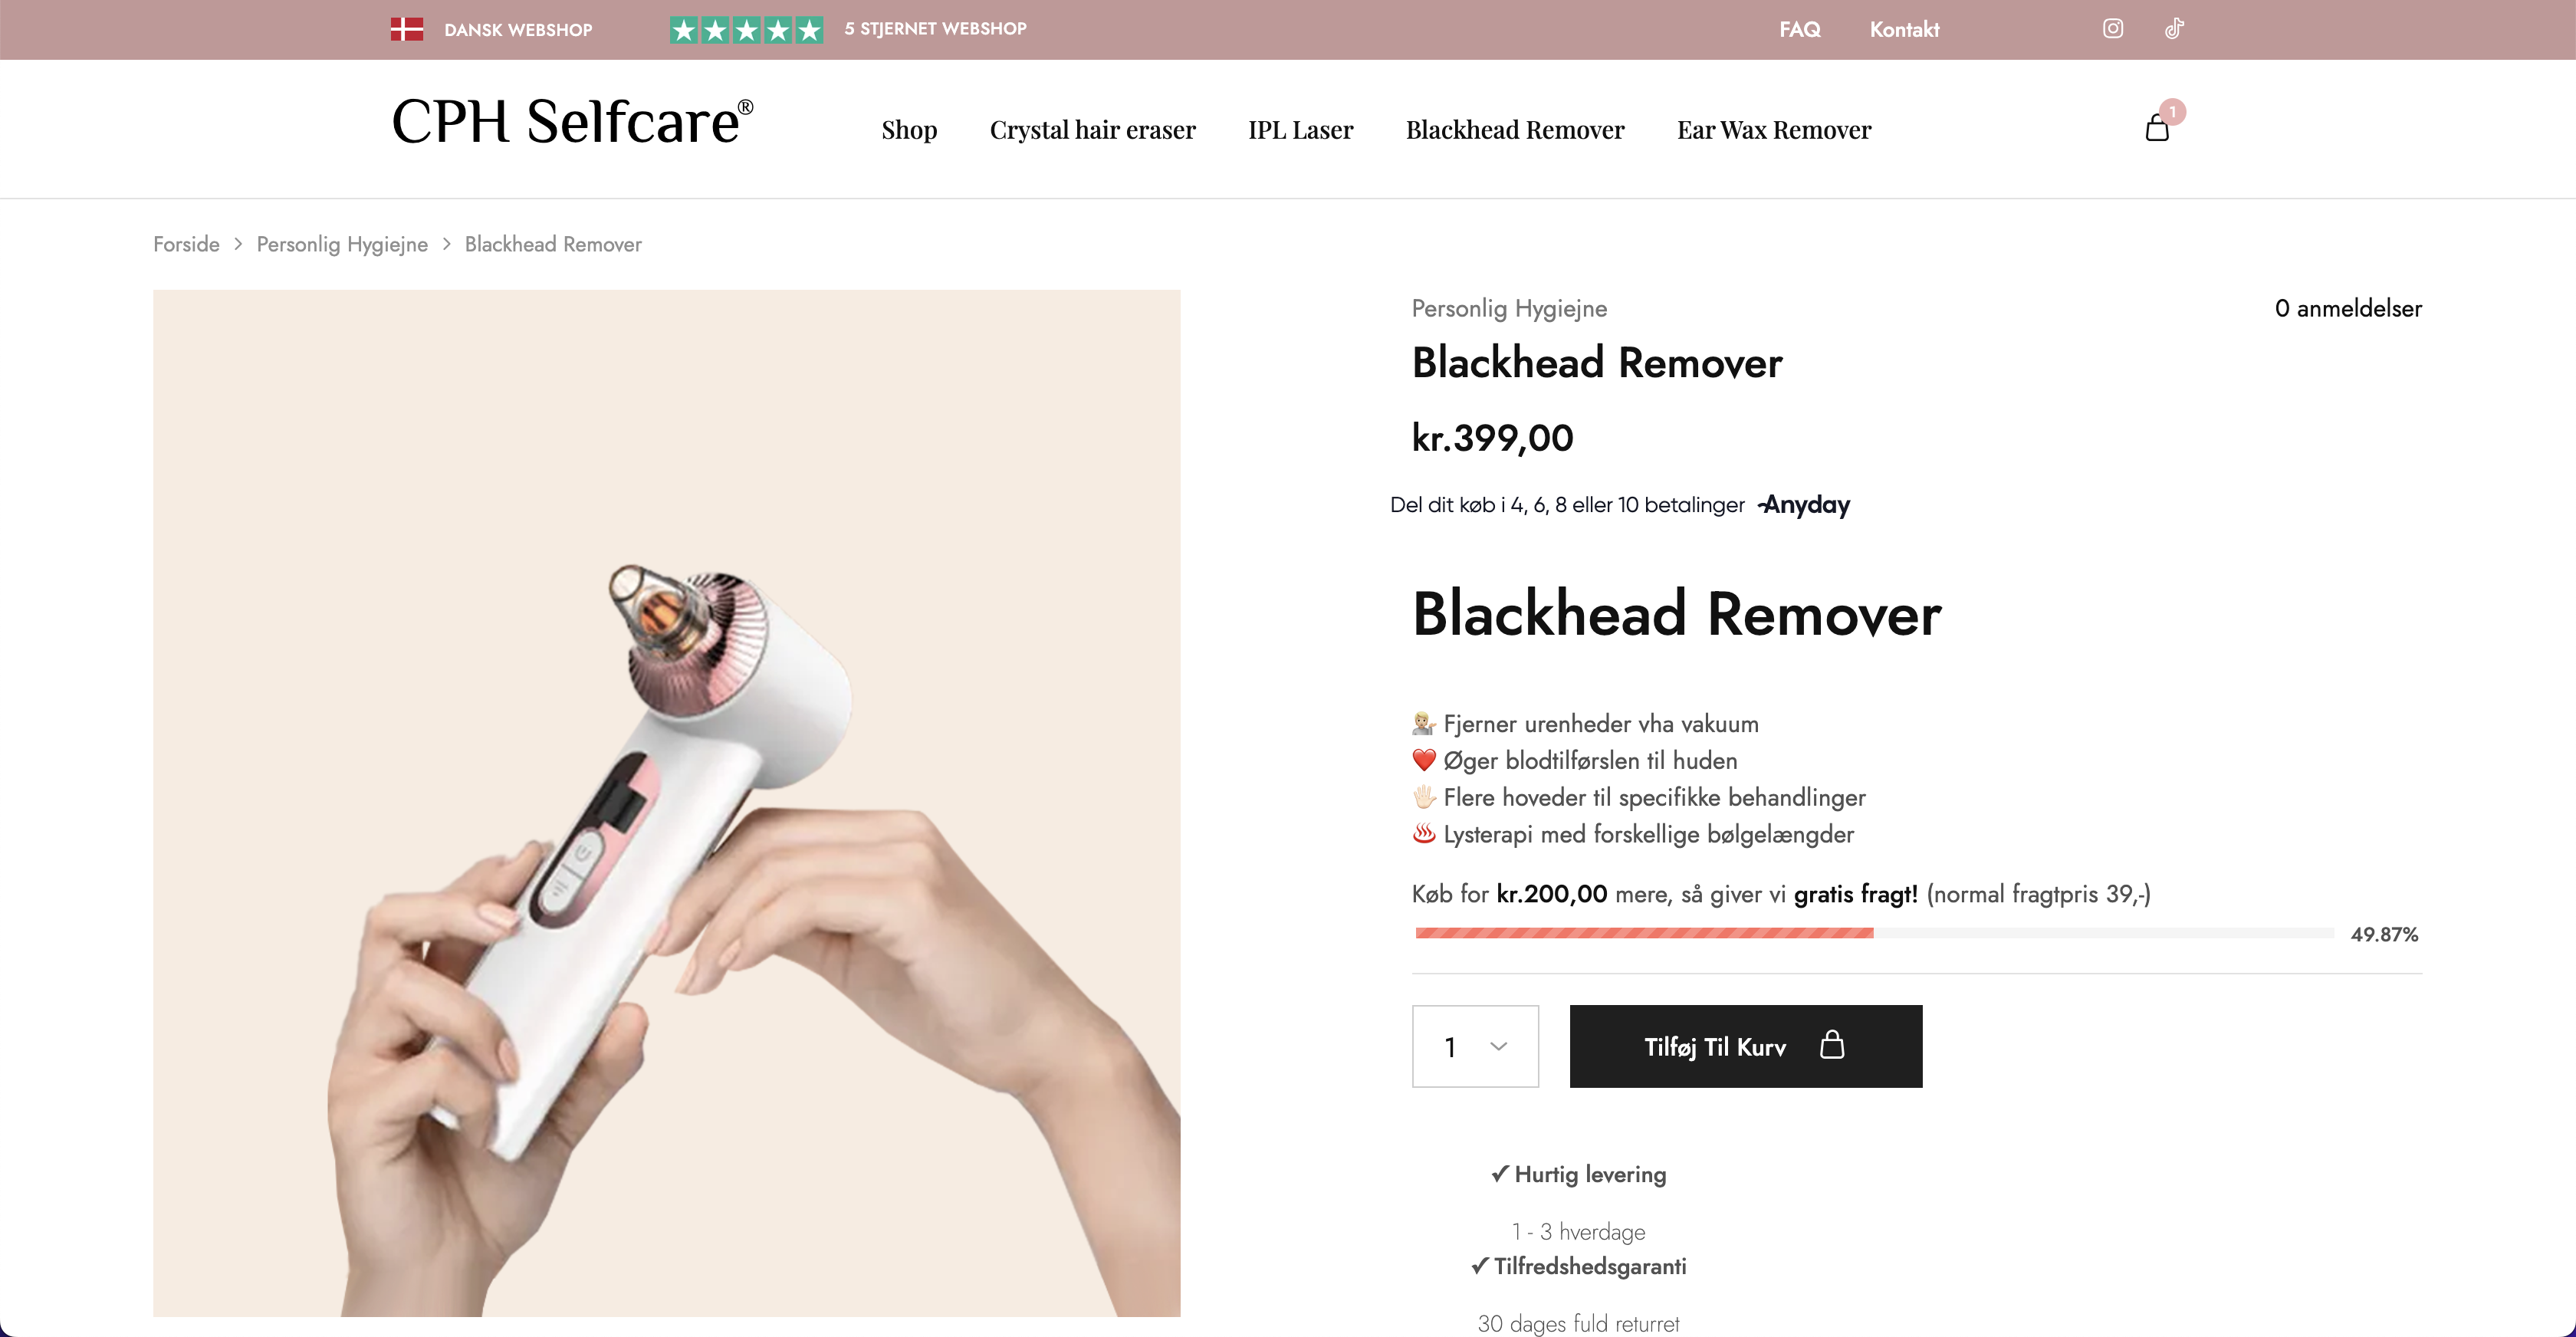This screenshot has height=1337, width=2576.
Task: Open the Instagram profile icon
Action: 2112,29
